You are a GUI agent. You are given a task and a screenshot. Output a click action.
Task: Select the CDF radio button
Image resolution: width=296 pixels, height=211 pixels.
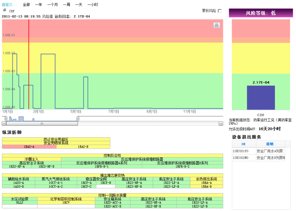[5, 10]
